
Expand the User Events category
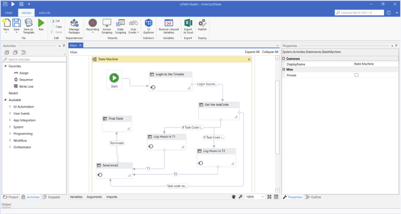coord(10,113)
